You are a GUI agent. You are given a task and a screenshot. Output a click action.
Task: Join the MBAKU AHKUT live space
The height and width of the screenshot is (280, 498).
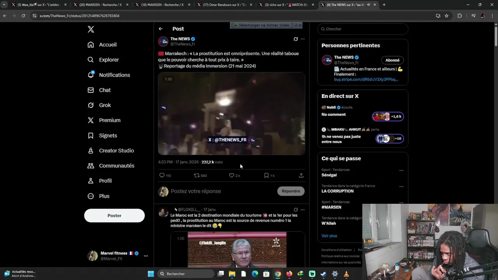click(389, 138)
